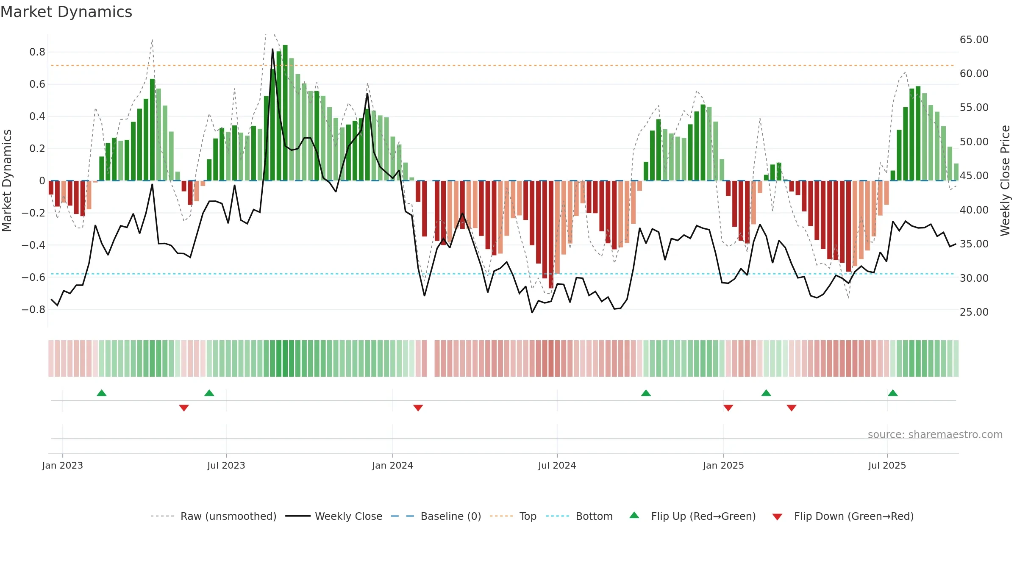Click the tallest green bar near Aug 2023
Image resolution: width=1017 pixels, height=572 pixels.
(x=285, y=113)
